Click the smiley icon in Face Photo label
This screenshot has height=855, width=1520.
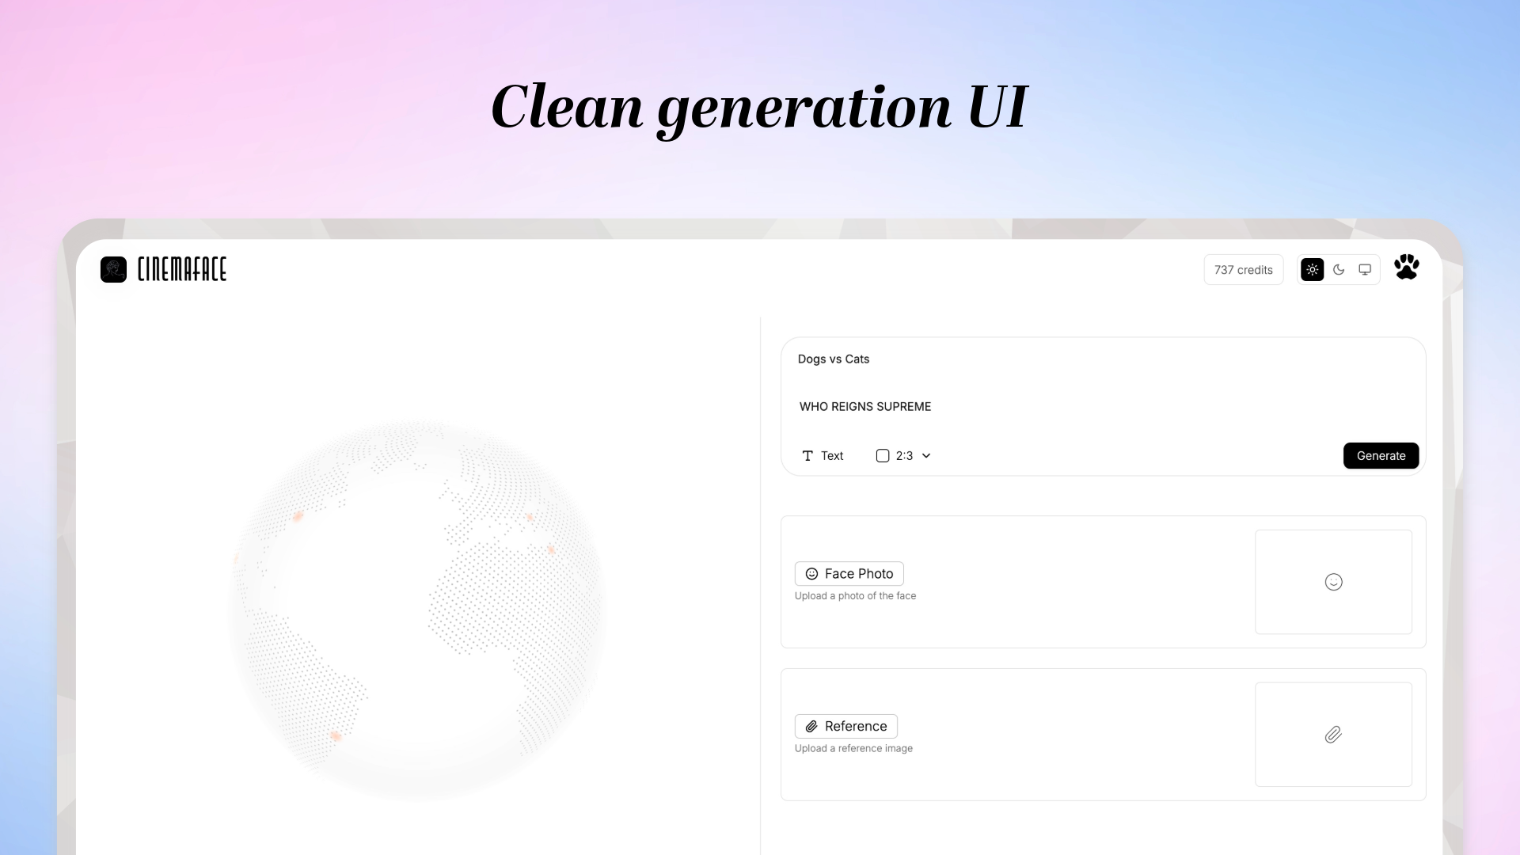click(811, 574)
